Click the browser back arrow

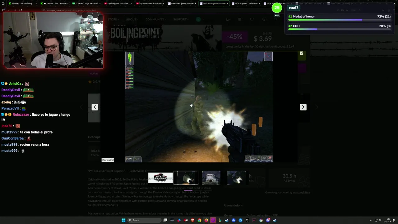[9, 10]
